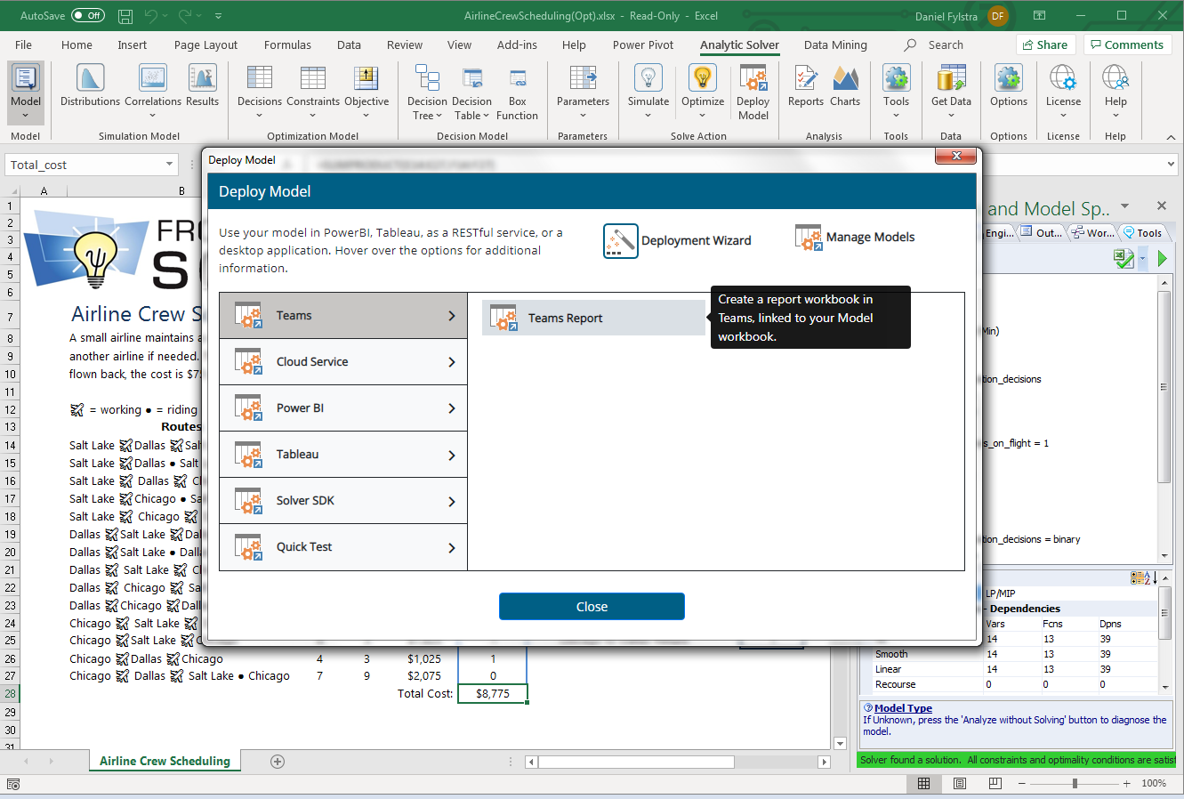Click the Optimize lightbulb icon

(x=703, y=80)
